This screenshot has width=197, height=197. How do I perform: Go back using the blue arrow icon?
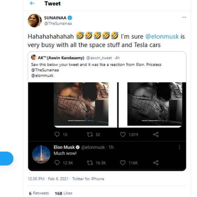[32, 3]
